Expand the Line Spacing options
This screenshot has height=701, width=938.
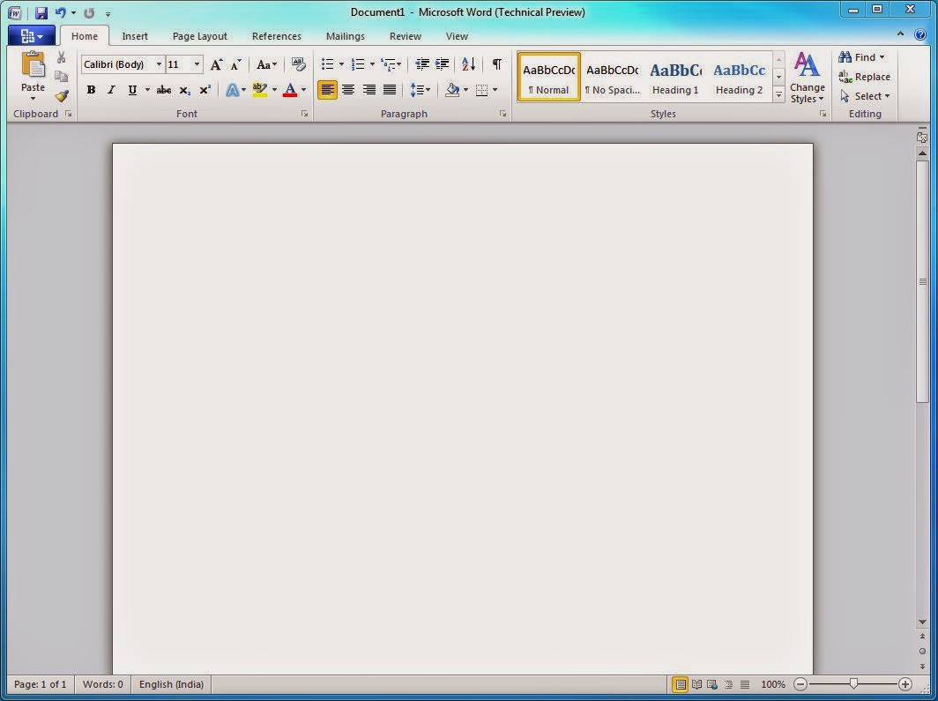[x=428, y=89]
